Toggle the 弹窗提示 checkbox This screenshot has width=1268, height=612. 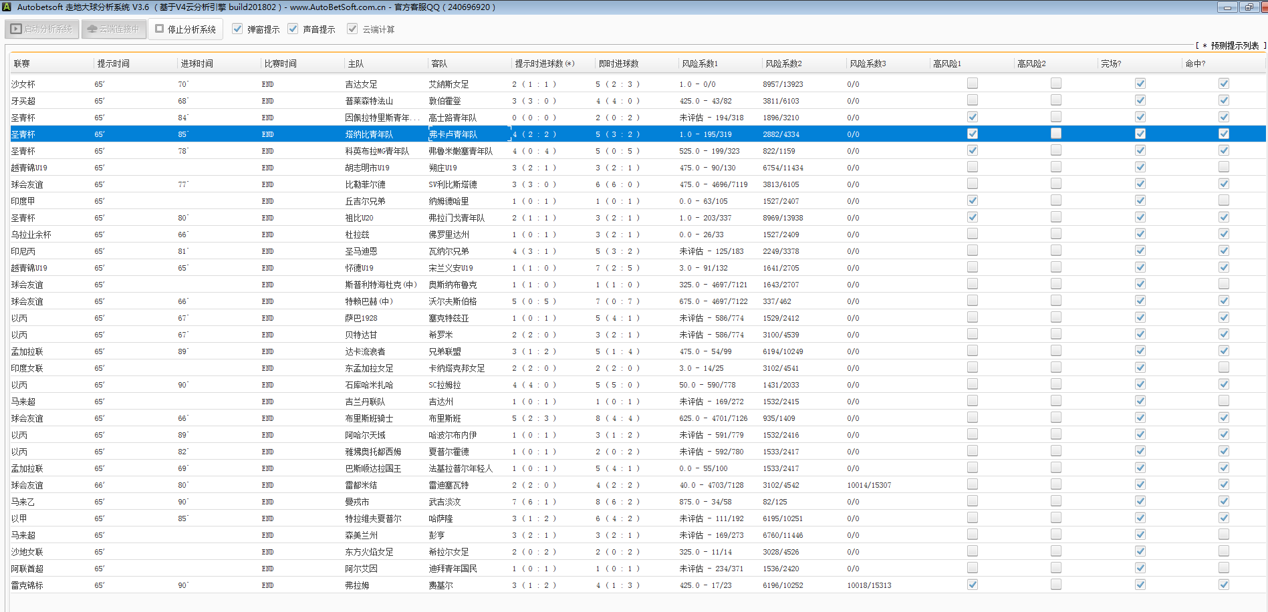click(237, 29)
